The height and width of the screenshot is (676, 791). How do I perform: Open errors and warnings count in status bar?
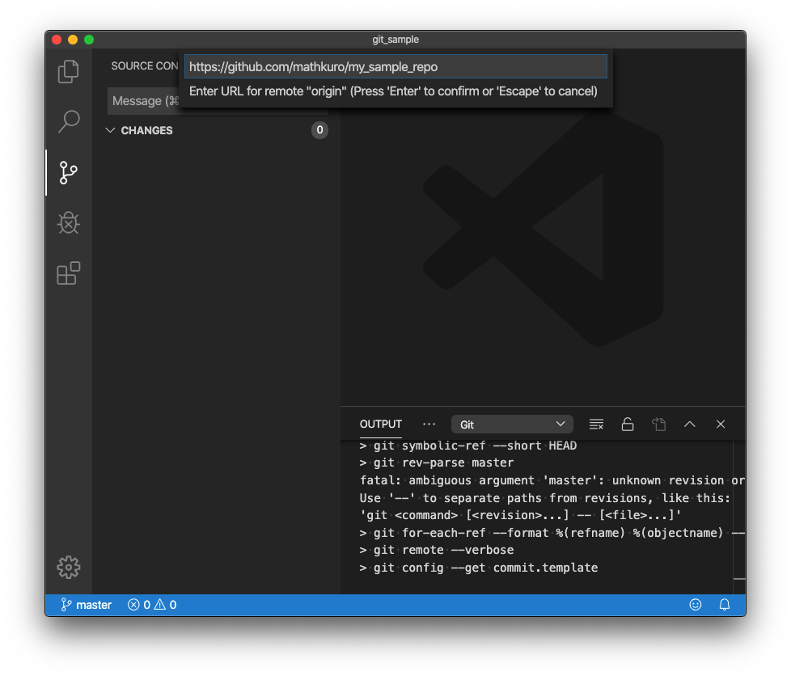[x=152, y=604]
